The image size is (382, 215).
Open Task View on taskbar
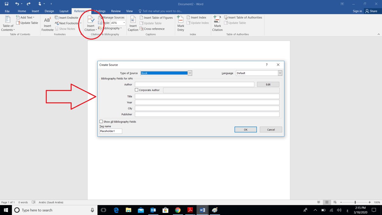[x=103, y=210]
